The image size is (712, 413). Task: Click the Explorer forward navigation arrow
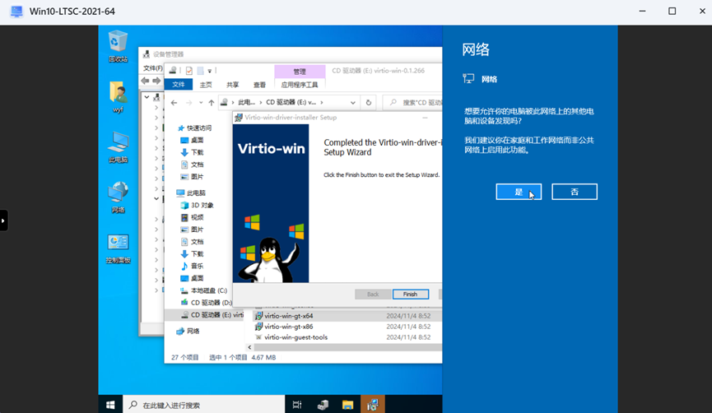click(188, 103)
